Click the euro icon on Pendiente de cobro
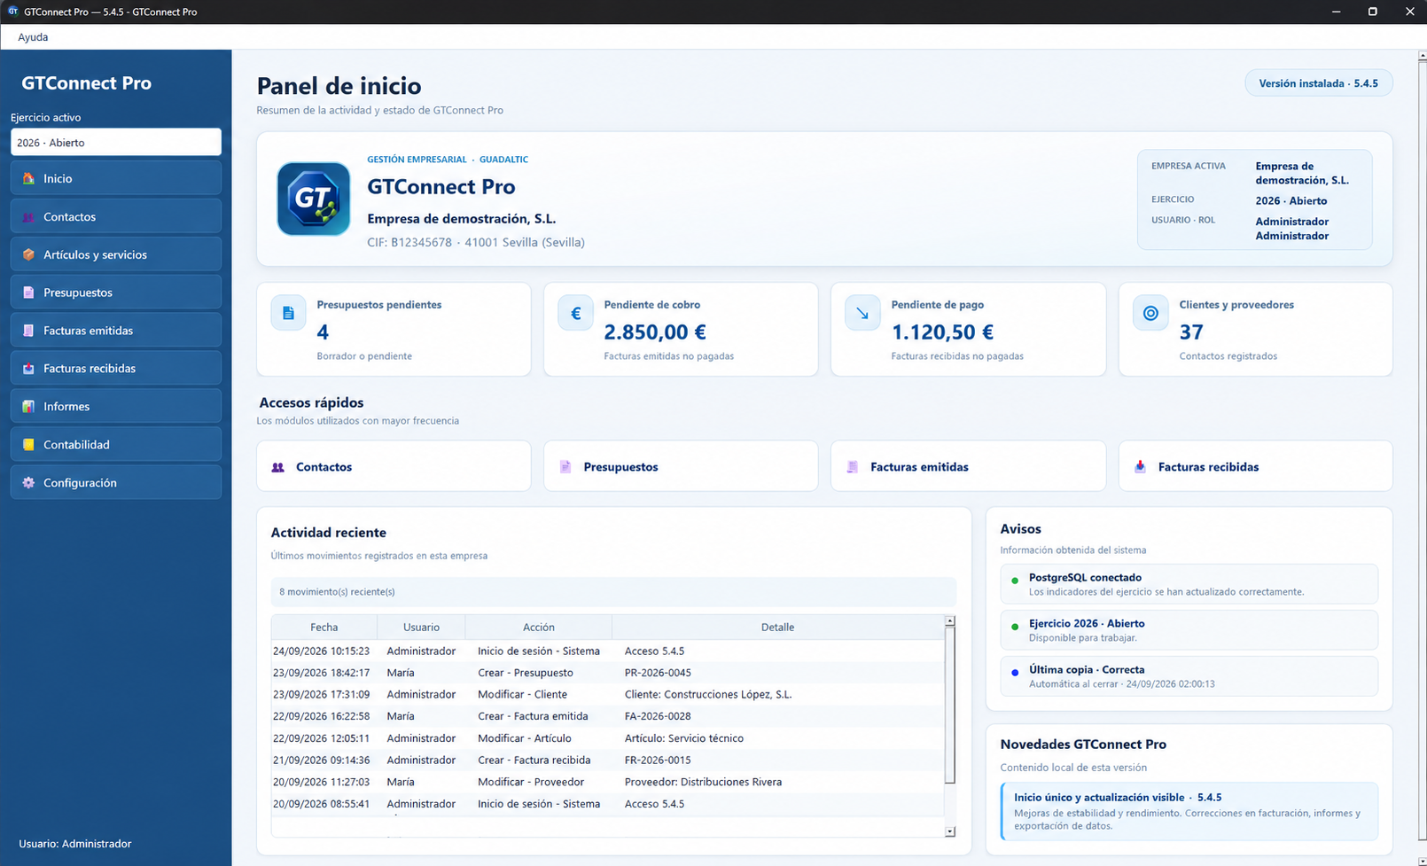Image resolution: width=1427 pixels, height=866 pixels. pyautogui.click(x=575, y=313)
